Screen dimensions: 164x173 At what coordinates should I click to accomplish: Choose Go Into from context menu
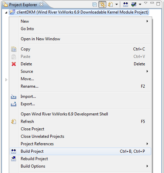coord(80,29)
